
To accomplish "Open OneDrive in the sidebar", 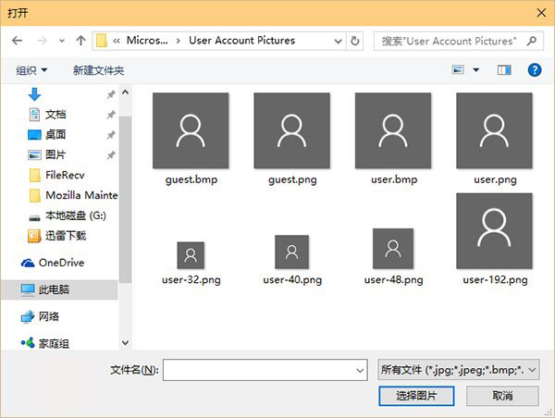I will click(60, 263).
